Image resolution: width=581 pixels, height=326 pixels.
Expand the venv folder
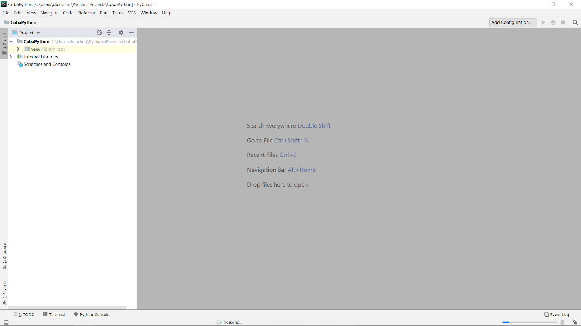[18, 49]
